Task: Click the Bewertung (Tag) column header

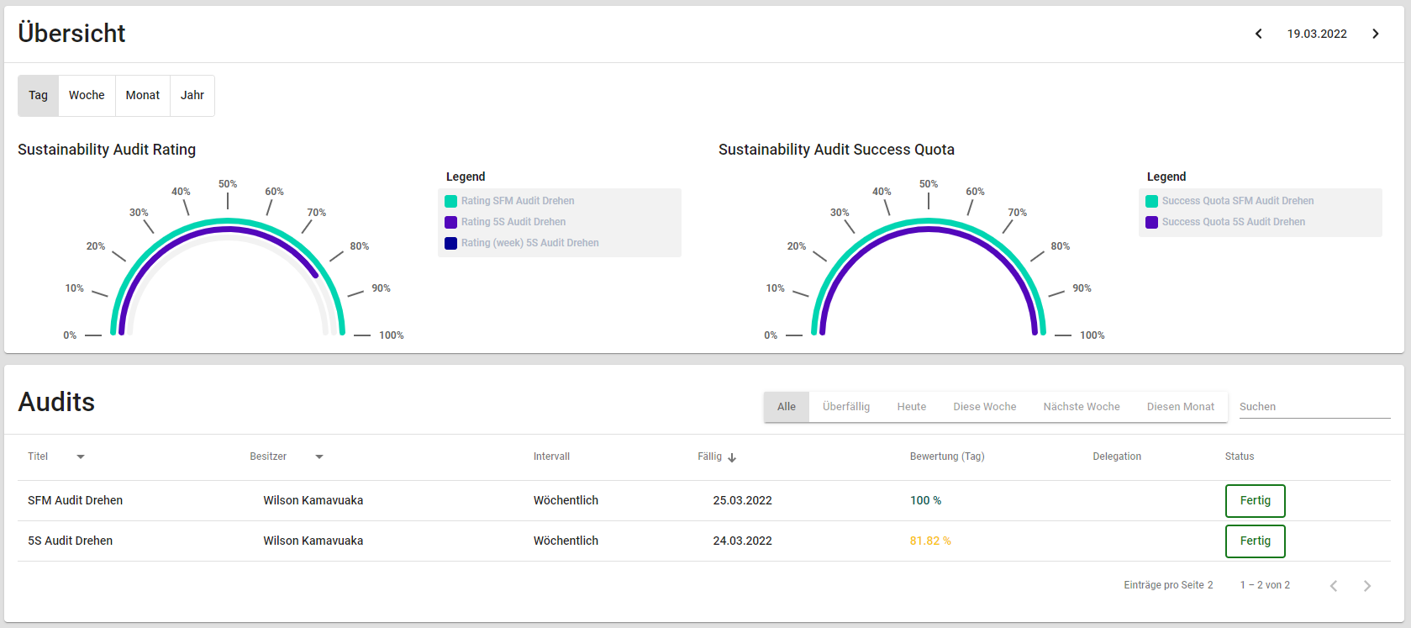Action: coord(947,456)
